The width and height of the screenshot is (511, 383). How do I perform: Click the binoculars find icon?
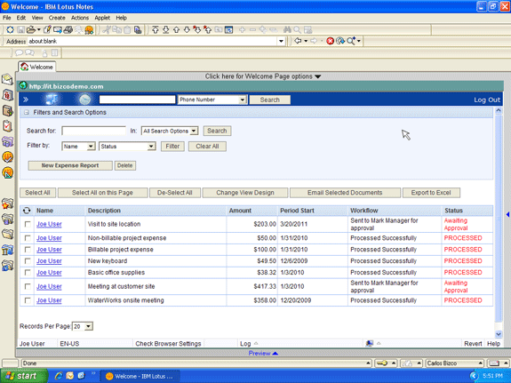[x=287, y=30]
